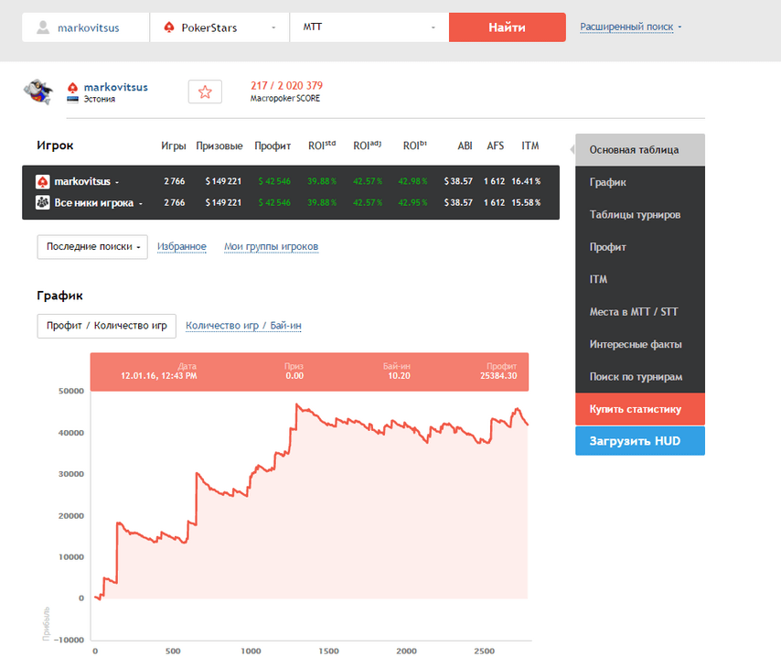Click the ABI column header
The height and width of the screenshot is (657, 781).
[465, 146]
